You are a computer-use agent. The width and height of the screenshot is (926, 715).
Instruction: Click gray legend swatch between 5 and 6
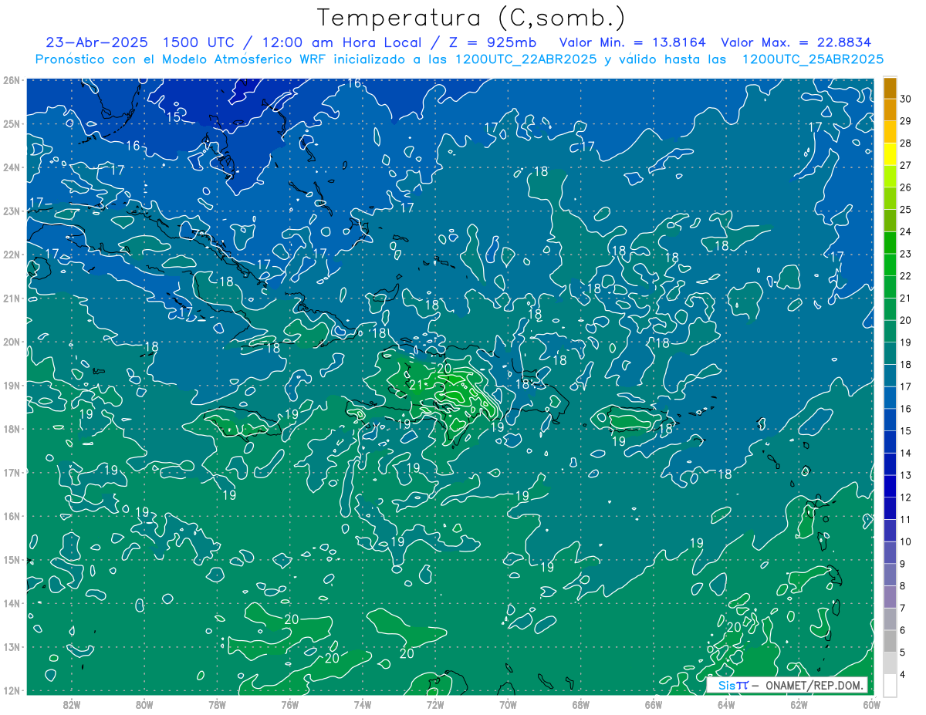click(x=890, y=641)
